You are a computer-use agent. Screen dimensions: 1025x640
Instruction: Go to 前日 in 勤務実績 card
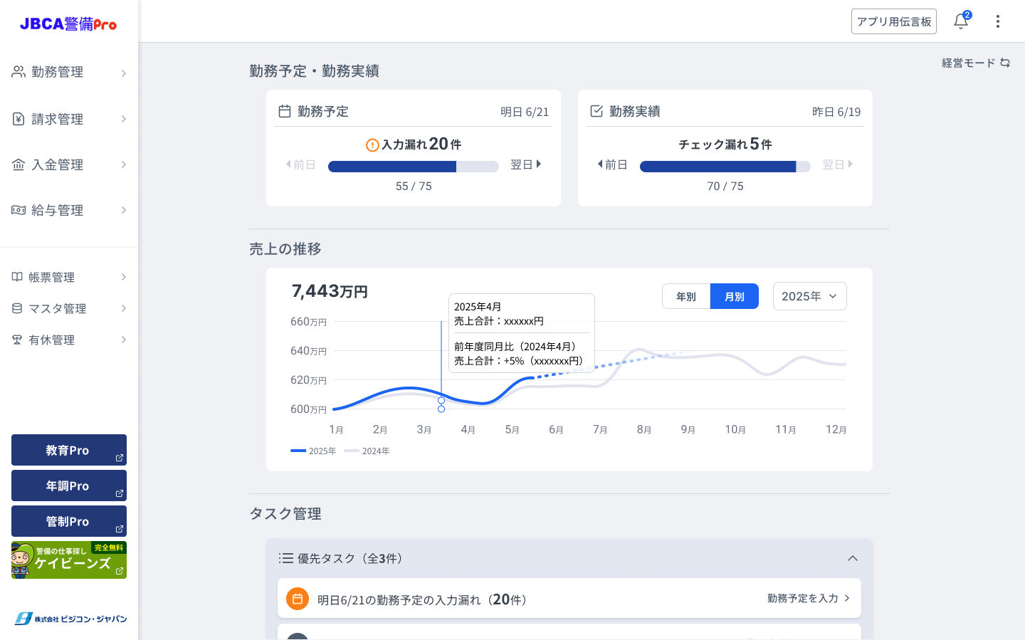point(612,164)
